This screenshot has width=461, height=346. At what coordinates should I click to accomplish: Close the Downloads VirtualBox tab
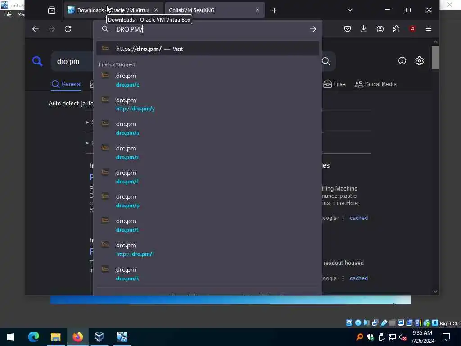(156, 10)
